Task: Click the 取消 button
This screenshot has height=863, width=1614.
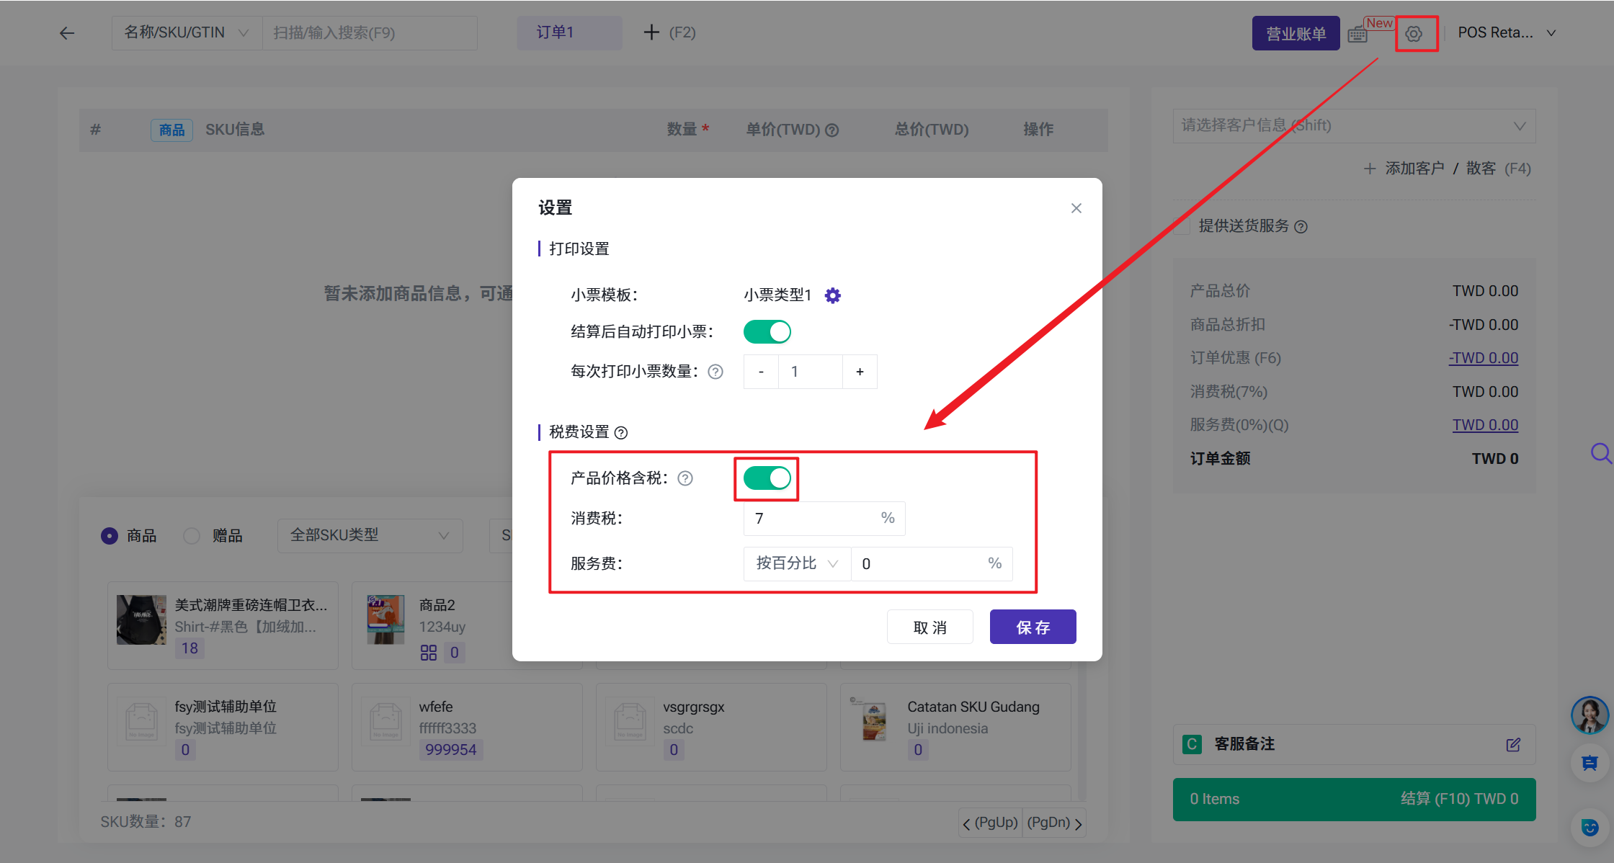Action: click(929, 627)
